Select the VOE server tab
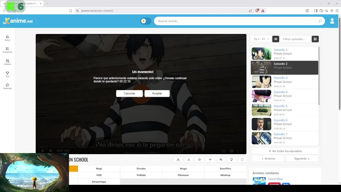The height and width of the screenshot is (192, 341). click(x=99, y=175)
